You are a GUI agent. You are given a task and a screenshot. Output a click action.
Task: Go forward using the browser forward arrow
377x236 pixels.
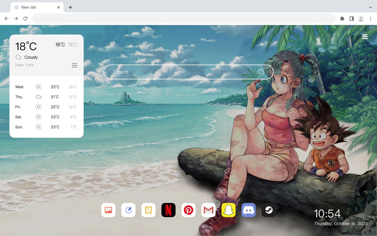click(x=16, y=19)
